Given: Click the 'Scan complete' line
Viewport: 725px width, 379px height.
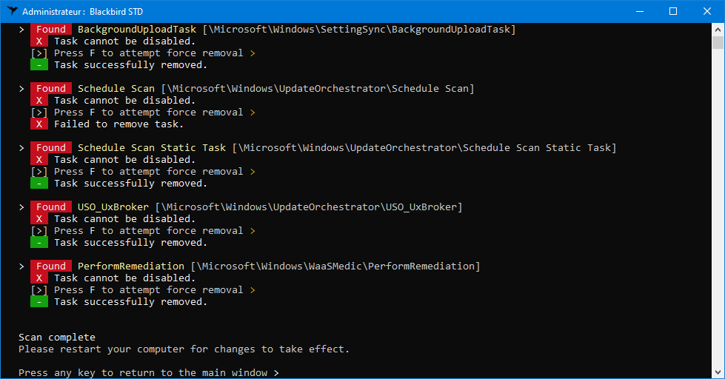Looking at the screenshot, I should 57,337.
